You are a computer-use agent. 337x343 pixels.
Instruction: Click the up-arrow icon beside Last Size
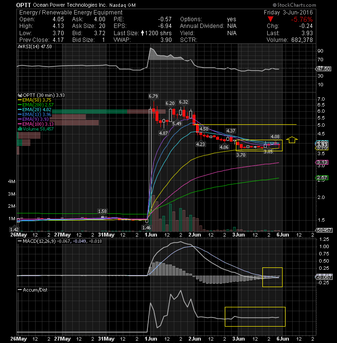pos(143,33)
